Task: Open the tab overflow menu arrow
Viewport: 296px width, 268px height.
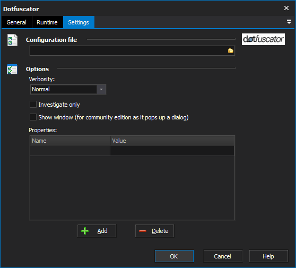Action: (x=289, y=22)
